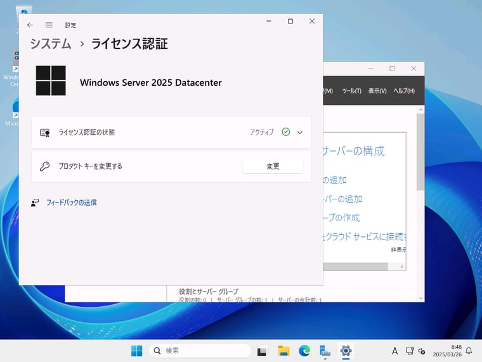Maximize the Settings window

(290, 21)
